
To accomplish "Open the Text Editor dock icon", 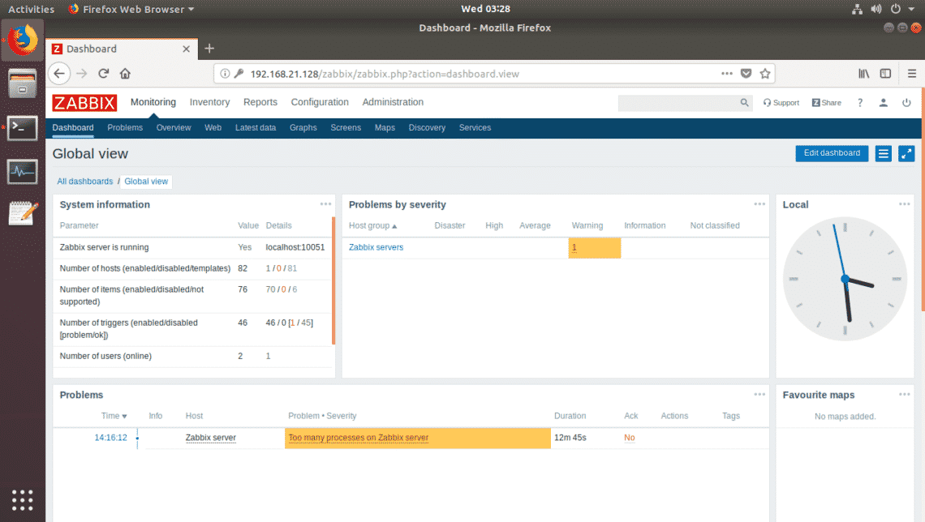I will click(23, 213).
